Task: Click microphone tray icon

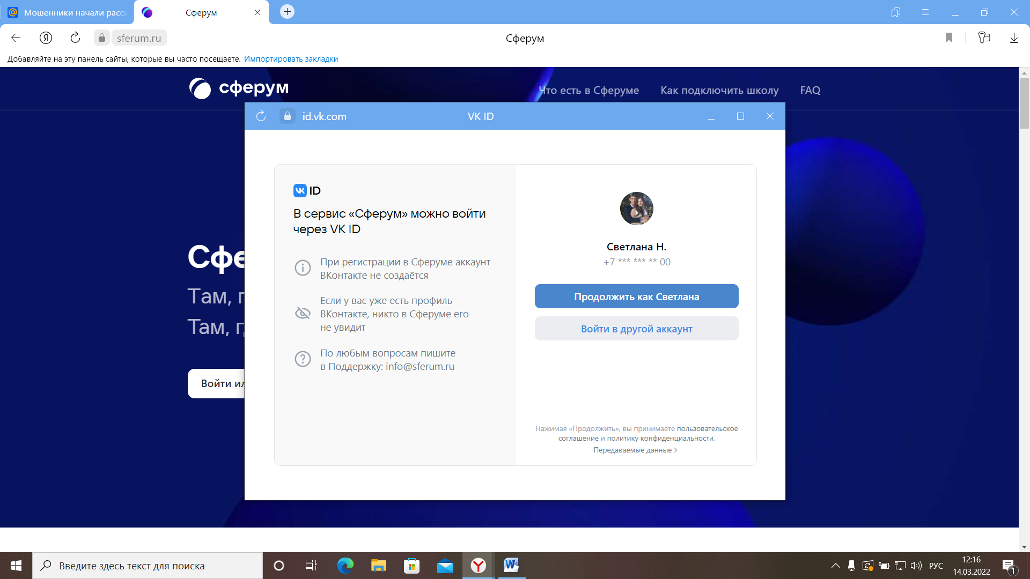Action: [x=851, y=566]
